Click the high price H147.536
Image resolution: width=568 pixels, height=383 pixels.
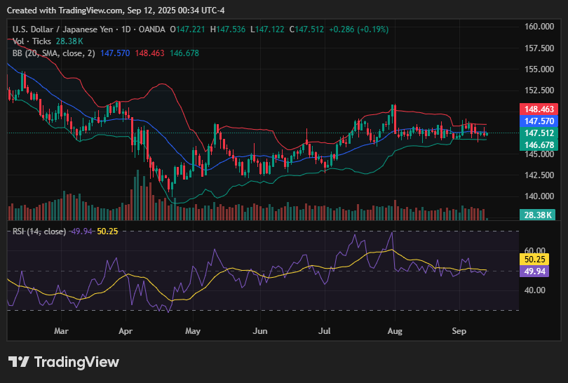[227, 29]
